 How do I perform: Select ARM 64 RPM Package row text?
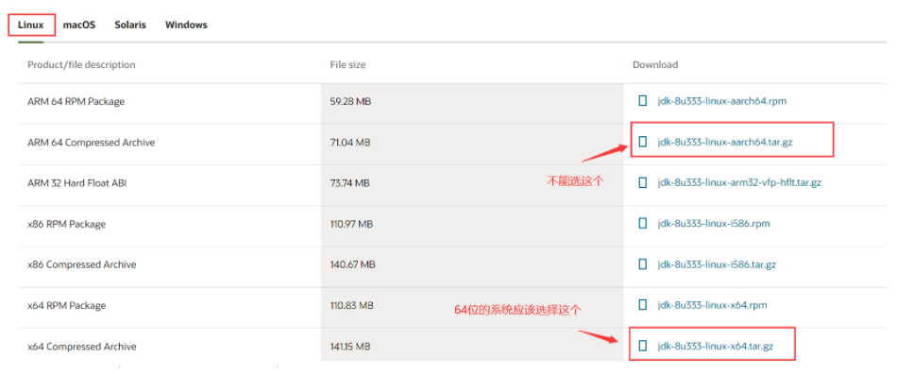point(76,101)
